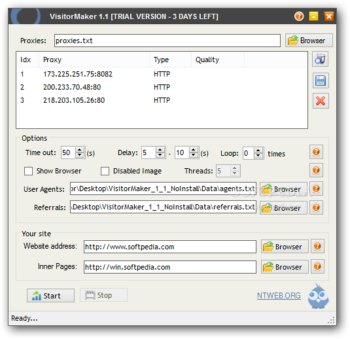The height and width of the screenshot is (339, 350).
Task: Select proxy row 173.225.251.75:8082
Action: (162, 74)
